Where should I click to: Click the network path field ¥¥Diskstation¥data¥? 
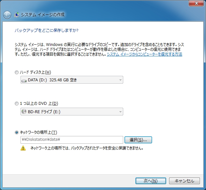click(72, 140)
